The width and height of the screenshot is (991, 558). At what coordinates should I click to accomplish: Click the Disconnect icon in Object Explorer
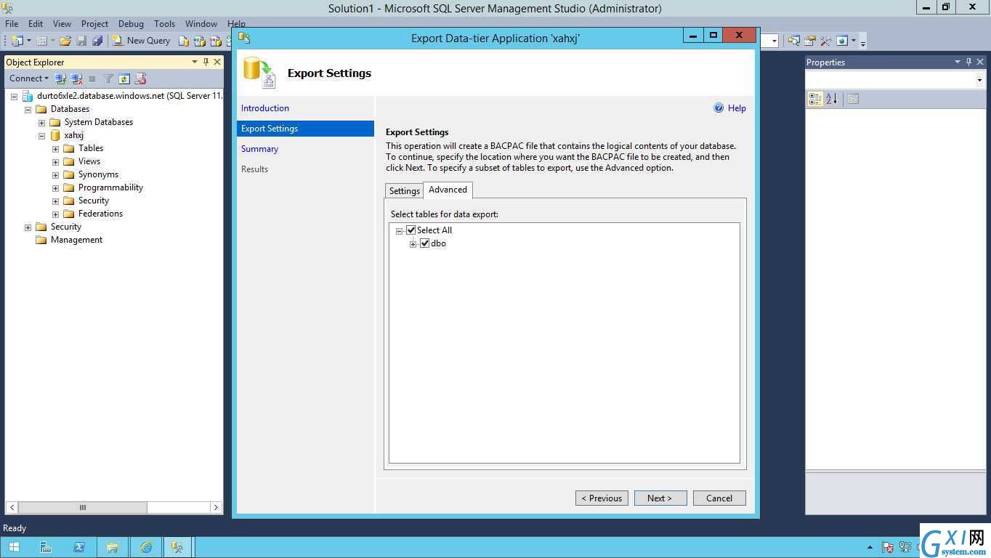76,78
